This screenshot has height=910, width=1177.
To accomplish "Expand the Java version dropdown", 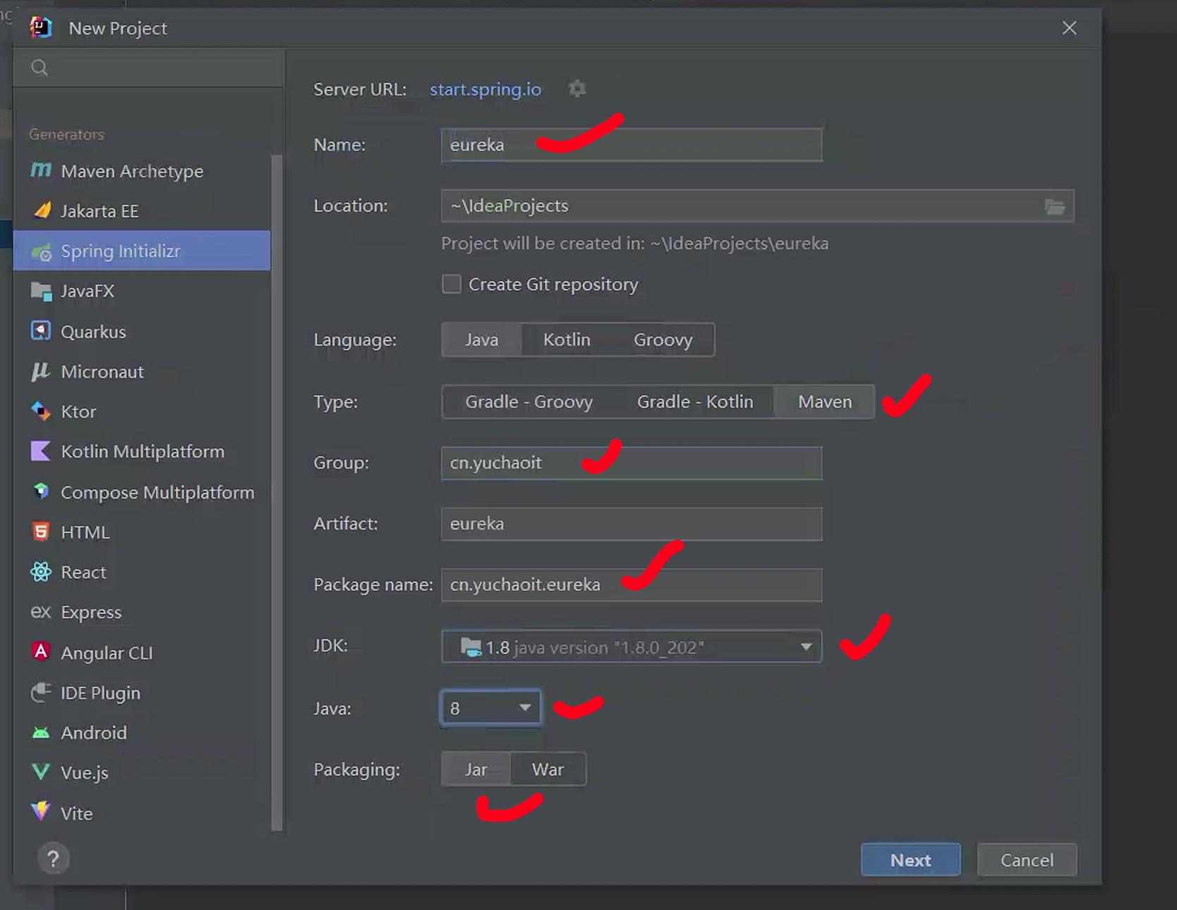I will point(524,708).
